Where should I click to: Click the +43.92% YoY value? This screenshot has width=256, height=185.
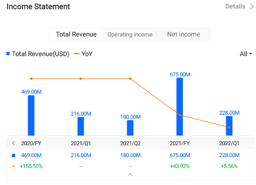pos(180,166)
